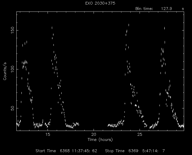This screenshot has height=155, width=192.
Task: Select the Start Time label text
Action: [46, 150]
